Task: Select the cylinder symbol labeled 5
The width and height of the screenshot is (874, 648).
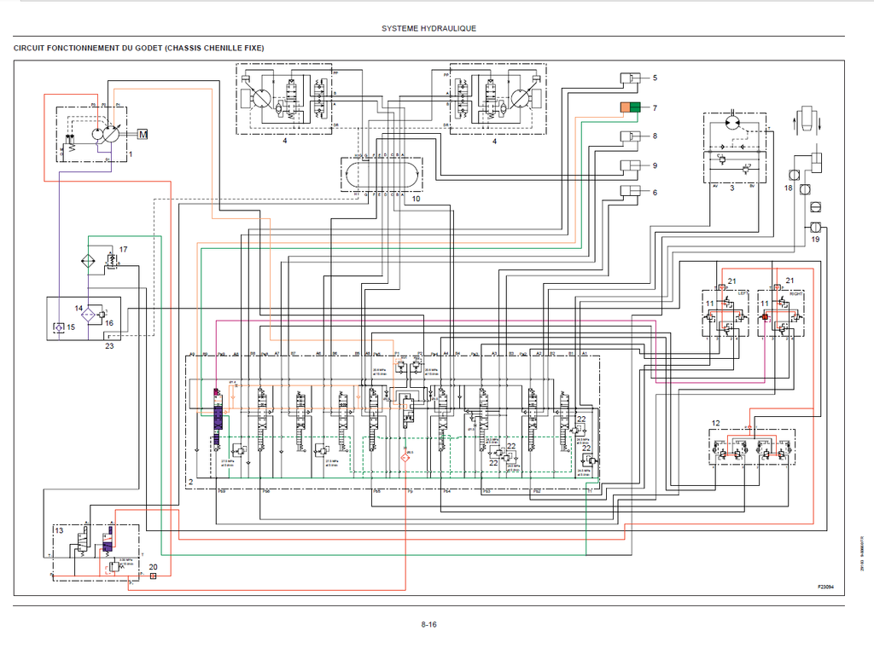Action: coord(631,78)
